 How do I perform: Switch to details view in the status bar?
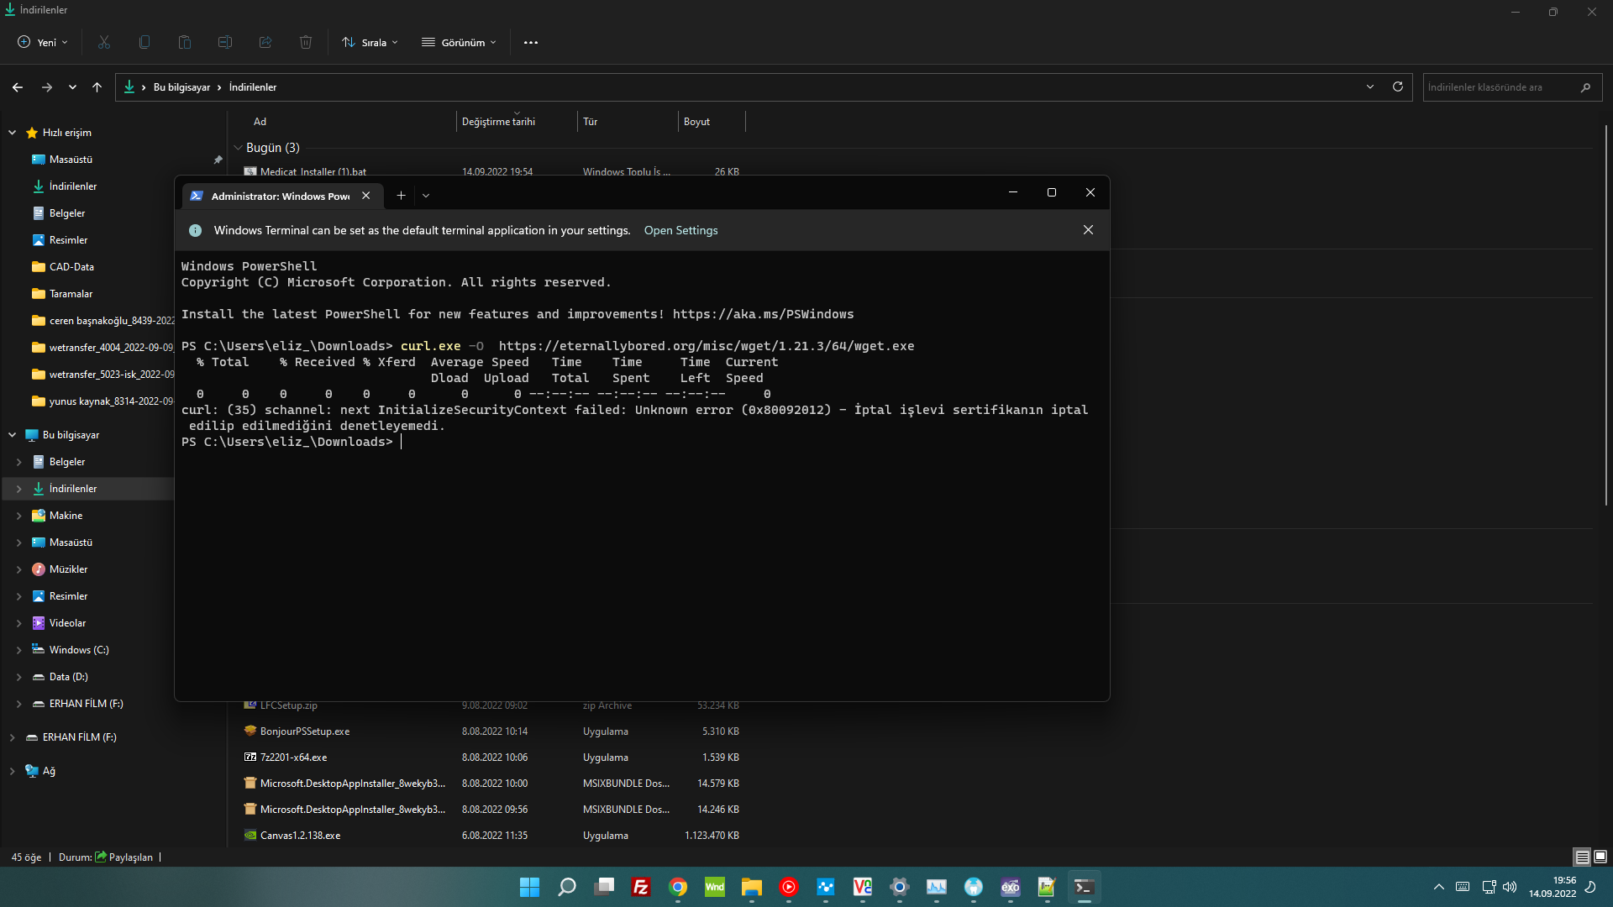pyautogui.click(x=1580, y=857)
